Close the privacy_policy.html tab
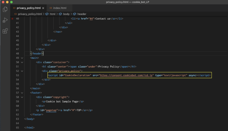228x131 pixels. click(43, 8)
